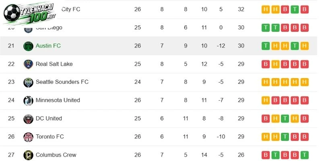Click Seattle Sounders' first yellow H badge
The height and width of the screenshot is (161, 322).
click(266, 82)
